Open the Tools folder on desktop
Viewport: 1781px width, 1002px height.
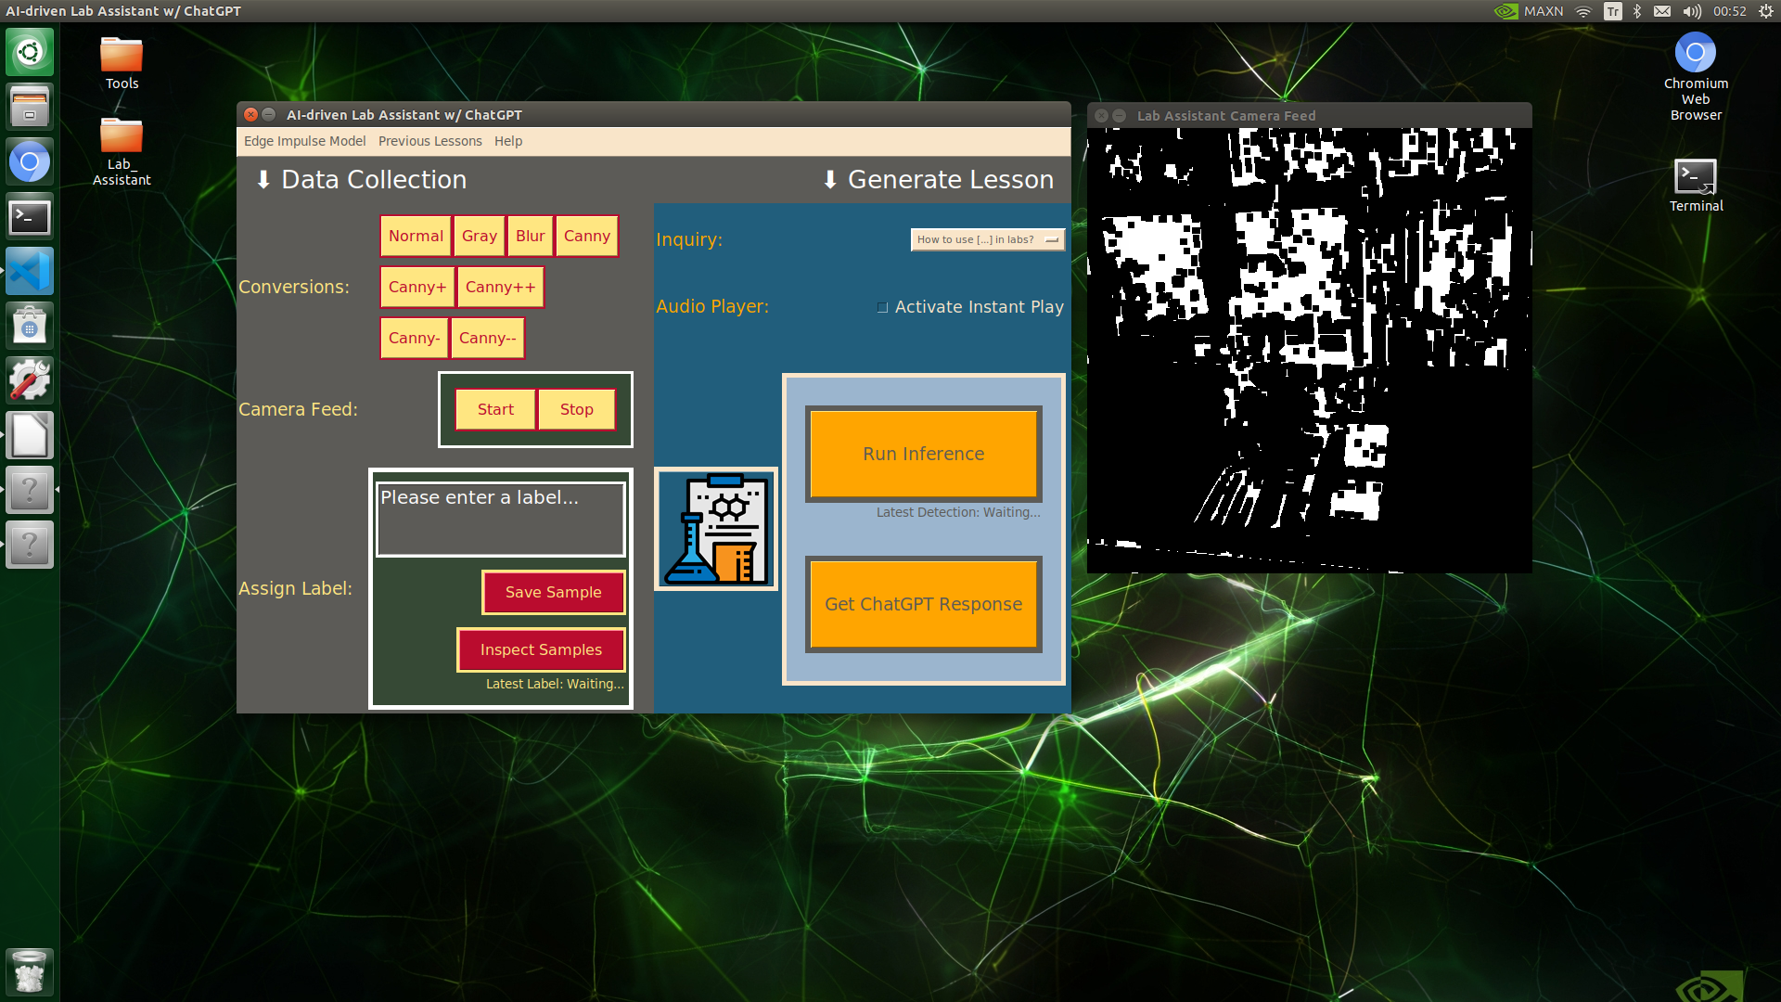pos(122,63)
